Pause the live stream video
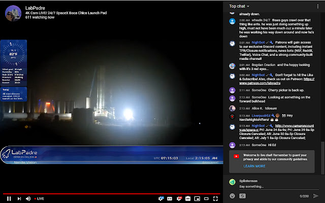 (x=9, y=198)
